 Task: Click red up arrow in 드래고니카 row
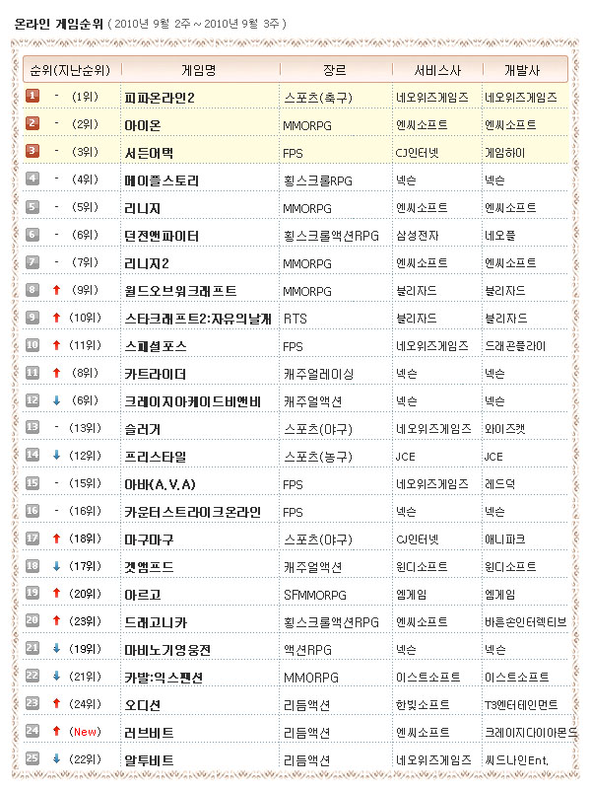[57, 621]
